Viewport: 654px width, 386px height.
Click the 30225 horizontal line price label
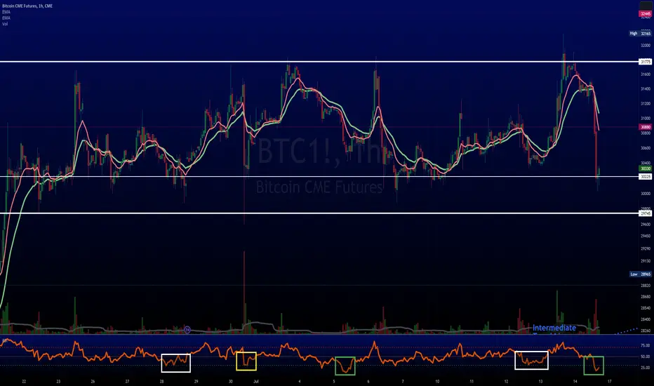pos(646,177)
